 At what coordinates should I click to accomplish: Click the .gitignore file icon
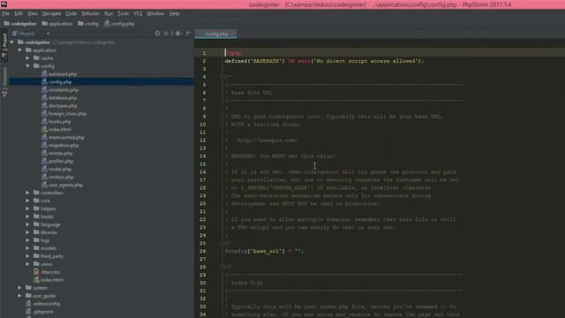pos(28,312)
